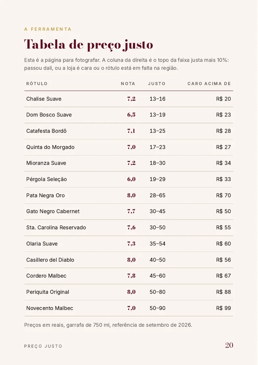The image size is (258, 365).
Task: Click the JUSTO column header
Action: click(x=157, y=84)
